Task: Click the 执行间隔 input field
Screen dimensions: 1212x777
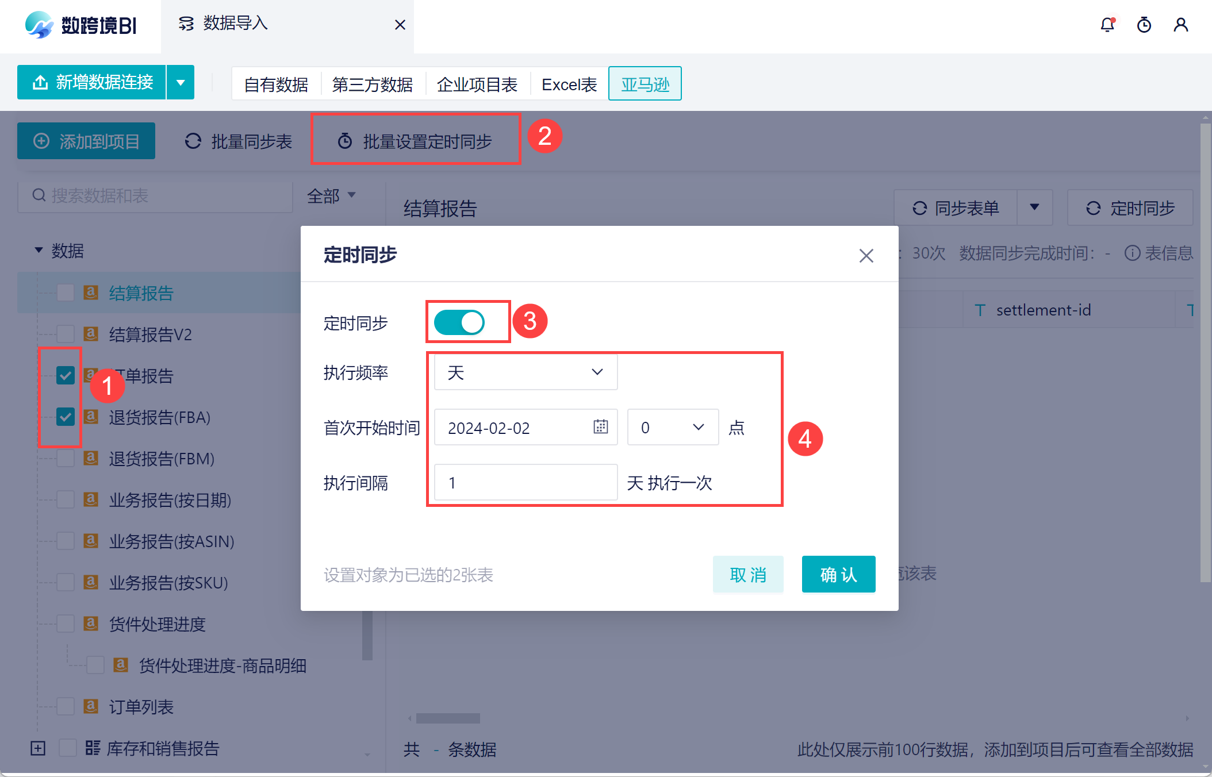Action: pos(526,482)
